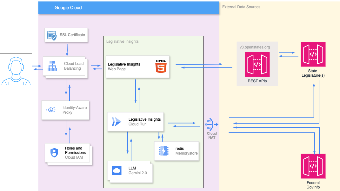Select the Roles and Permissions text
The image size is (340, 191).
pos(76,150)
